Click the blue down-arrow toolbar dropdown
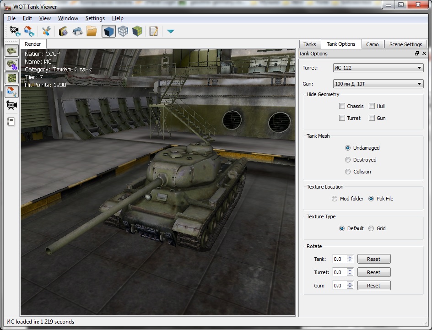The height and width of the screenshot is (330, 432). click(x=171, y=32)
